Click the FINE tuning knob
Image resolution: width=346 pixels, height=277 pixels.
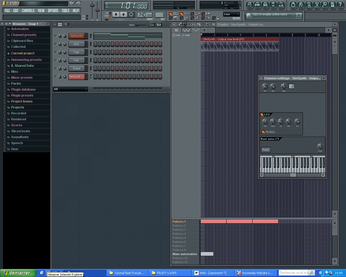click(x=320, y=146)
